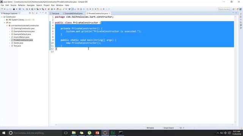Click the New file toolbar icon
This screenshot has height=136, width=243.
coord(2,9)
